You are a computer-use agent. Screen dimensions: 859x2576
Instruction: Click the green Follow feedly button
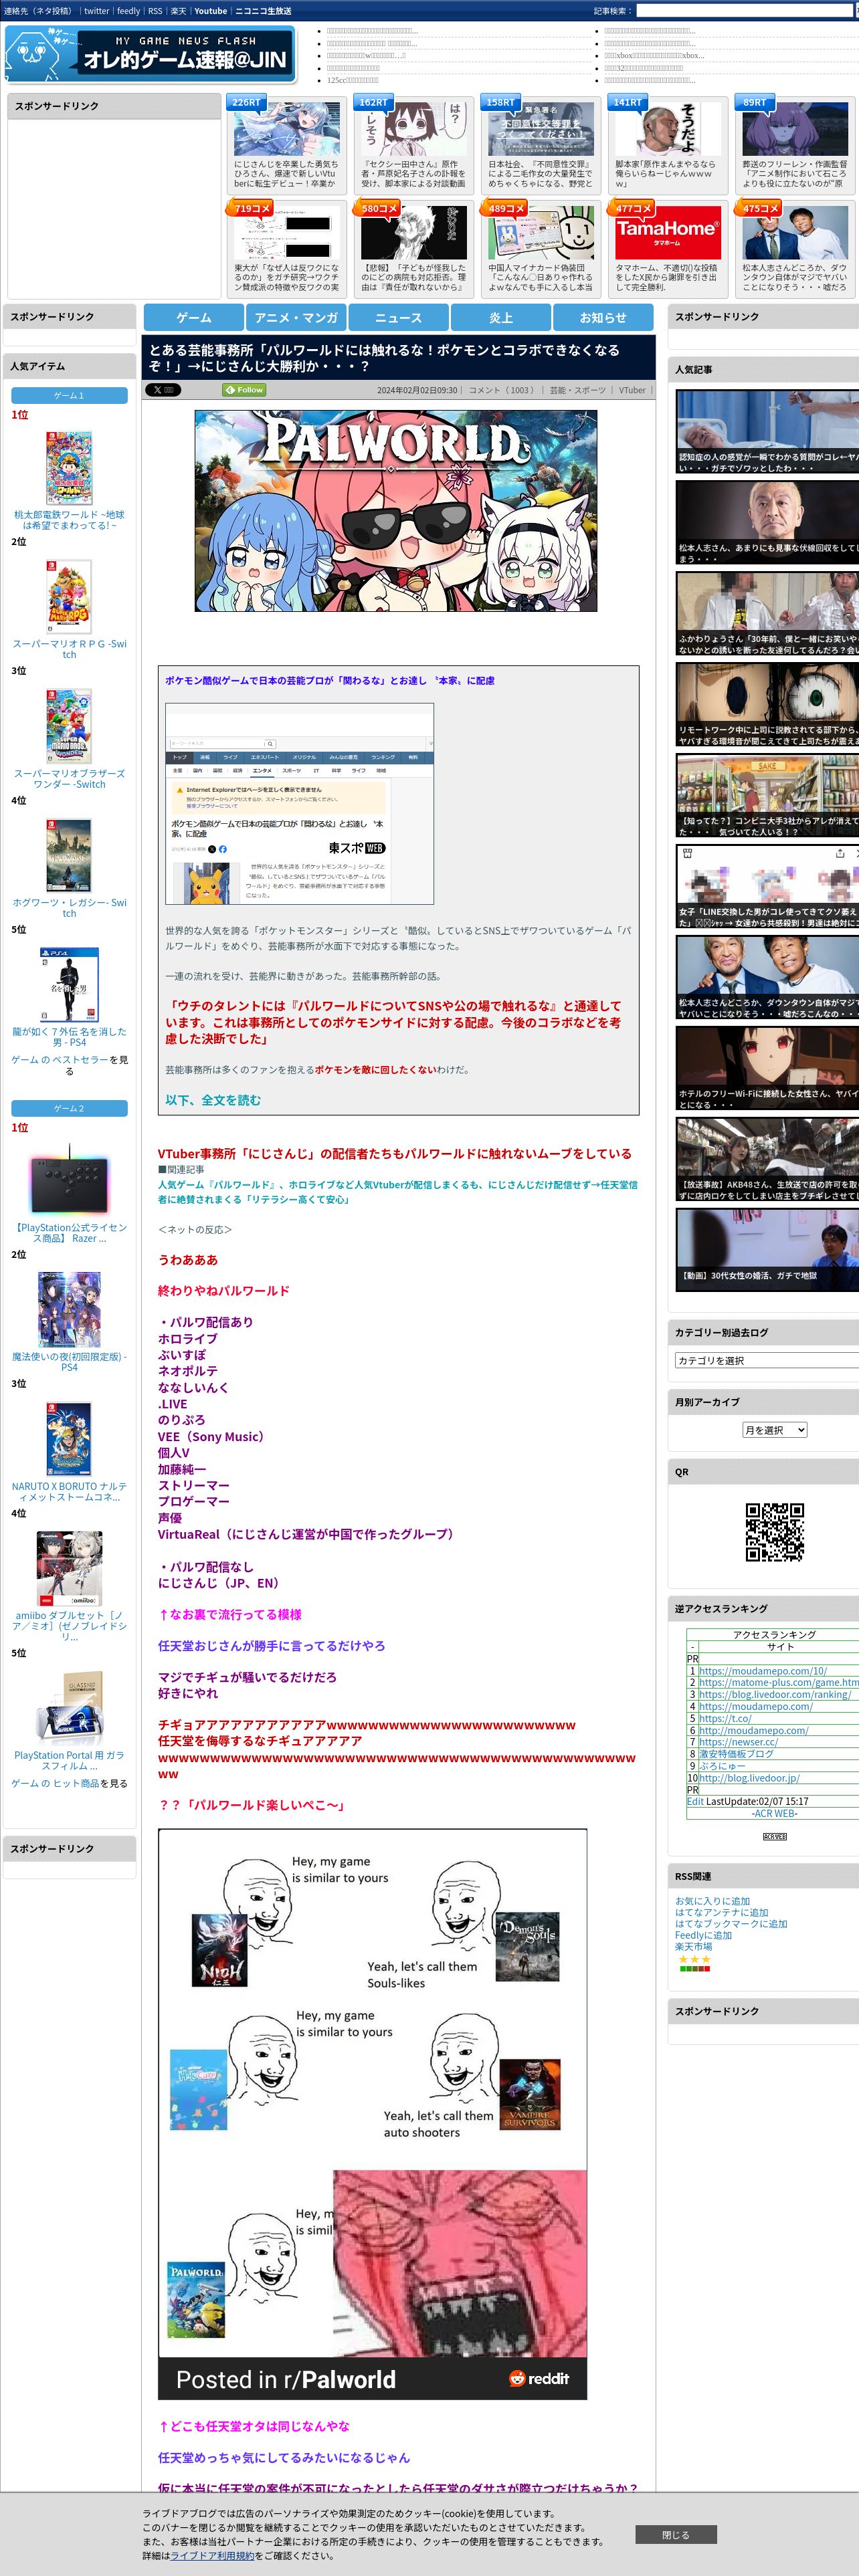click(x=244, y=390)
